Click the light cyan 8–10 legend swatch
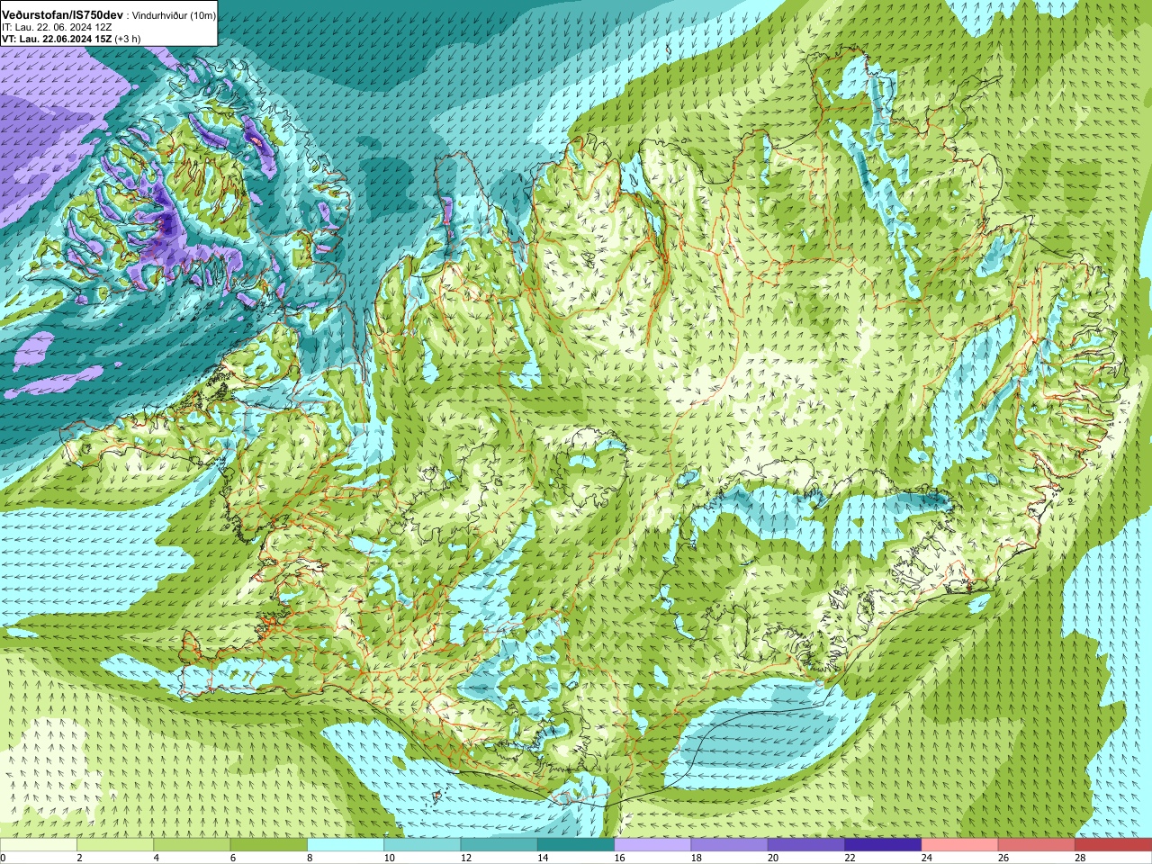Viewport: 1152px width, 864px height. pyautogui.click(x=346, y=844)
